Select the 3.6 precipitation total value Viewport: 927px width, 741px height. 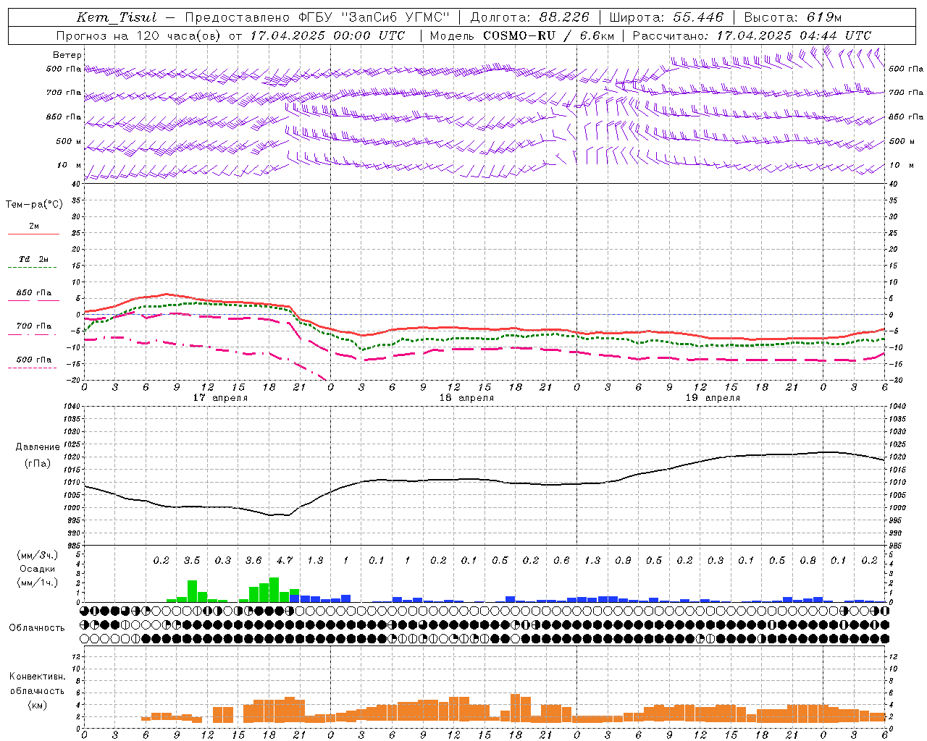253,561
